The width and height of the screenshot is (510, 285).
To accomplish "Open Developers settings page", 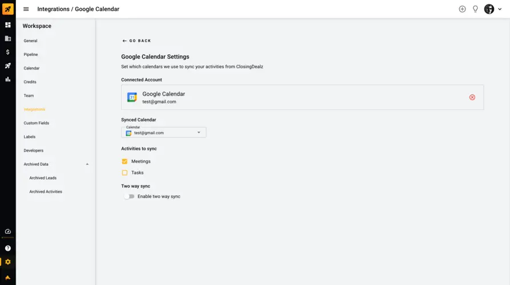I will coord(34,150).
